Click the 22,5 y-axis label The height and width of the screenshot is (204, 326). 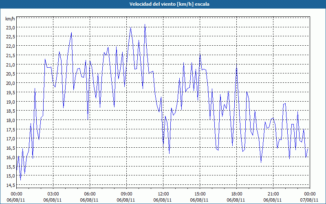(11, 37)
